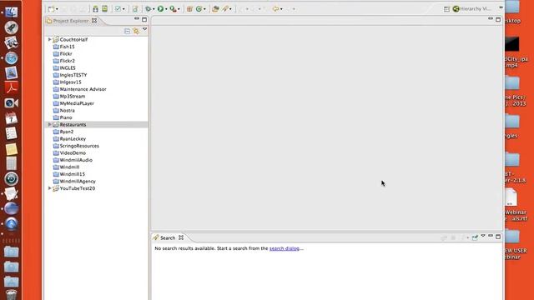Select the Piano project
The image size is (534, 300).
click(63, 117)
